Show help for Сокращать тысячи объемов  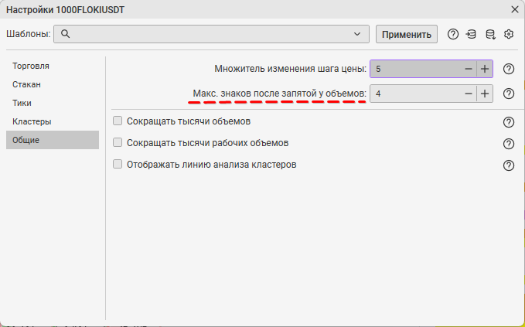point(509,122)
